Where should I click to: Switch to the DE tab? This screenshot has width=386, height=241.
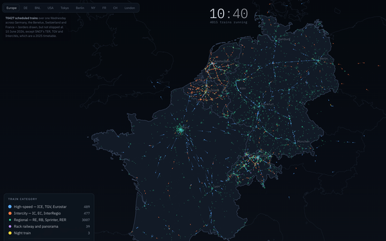coord(26,8)
